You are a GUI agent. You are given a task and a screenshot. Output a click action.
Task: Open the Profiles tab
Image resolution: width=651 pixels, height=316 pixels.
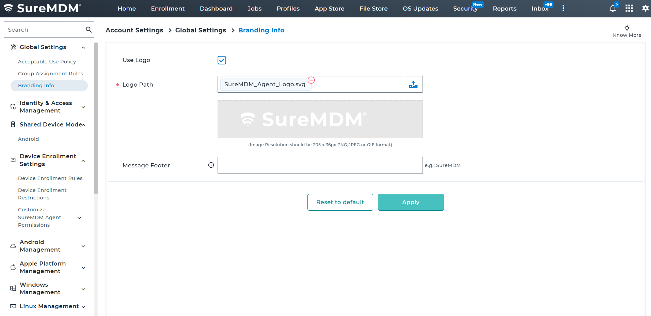click(288, 9)
